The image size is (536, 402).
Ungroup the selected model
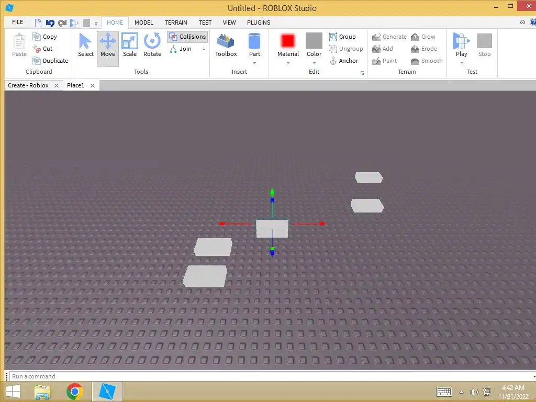coord(346,49)
